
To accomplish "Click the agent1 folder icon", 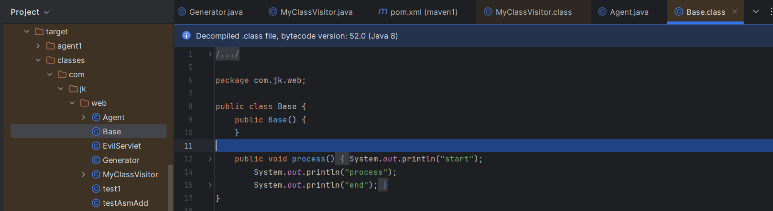I will point(51,46).
